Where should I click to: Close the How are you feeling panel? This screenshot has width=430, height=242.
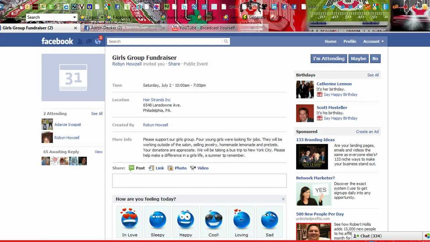[283, 199]
